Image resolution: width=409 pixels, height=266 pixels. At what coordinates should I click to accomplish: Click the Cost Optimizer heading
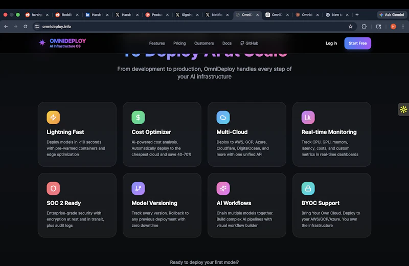coord(151,132)
